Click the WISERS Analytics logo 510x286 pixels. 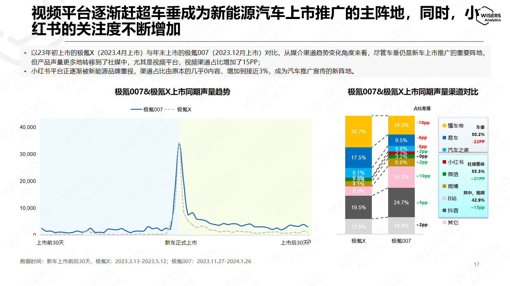(489, 16)
